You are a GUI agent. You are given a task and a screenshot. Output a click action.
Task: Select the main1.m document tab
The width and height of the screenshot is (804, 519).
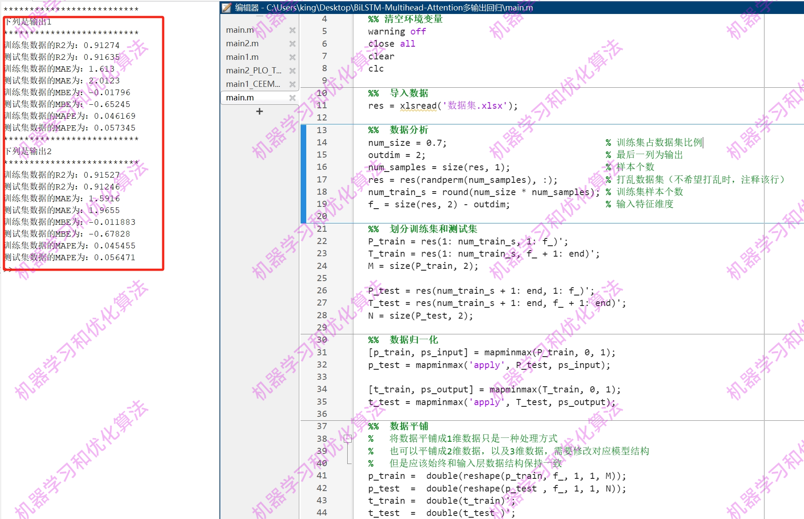tap(242, 57)
